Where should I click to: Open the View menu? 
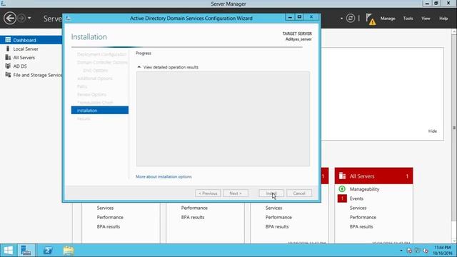tap(426, 19)
